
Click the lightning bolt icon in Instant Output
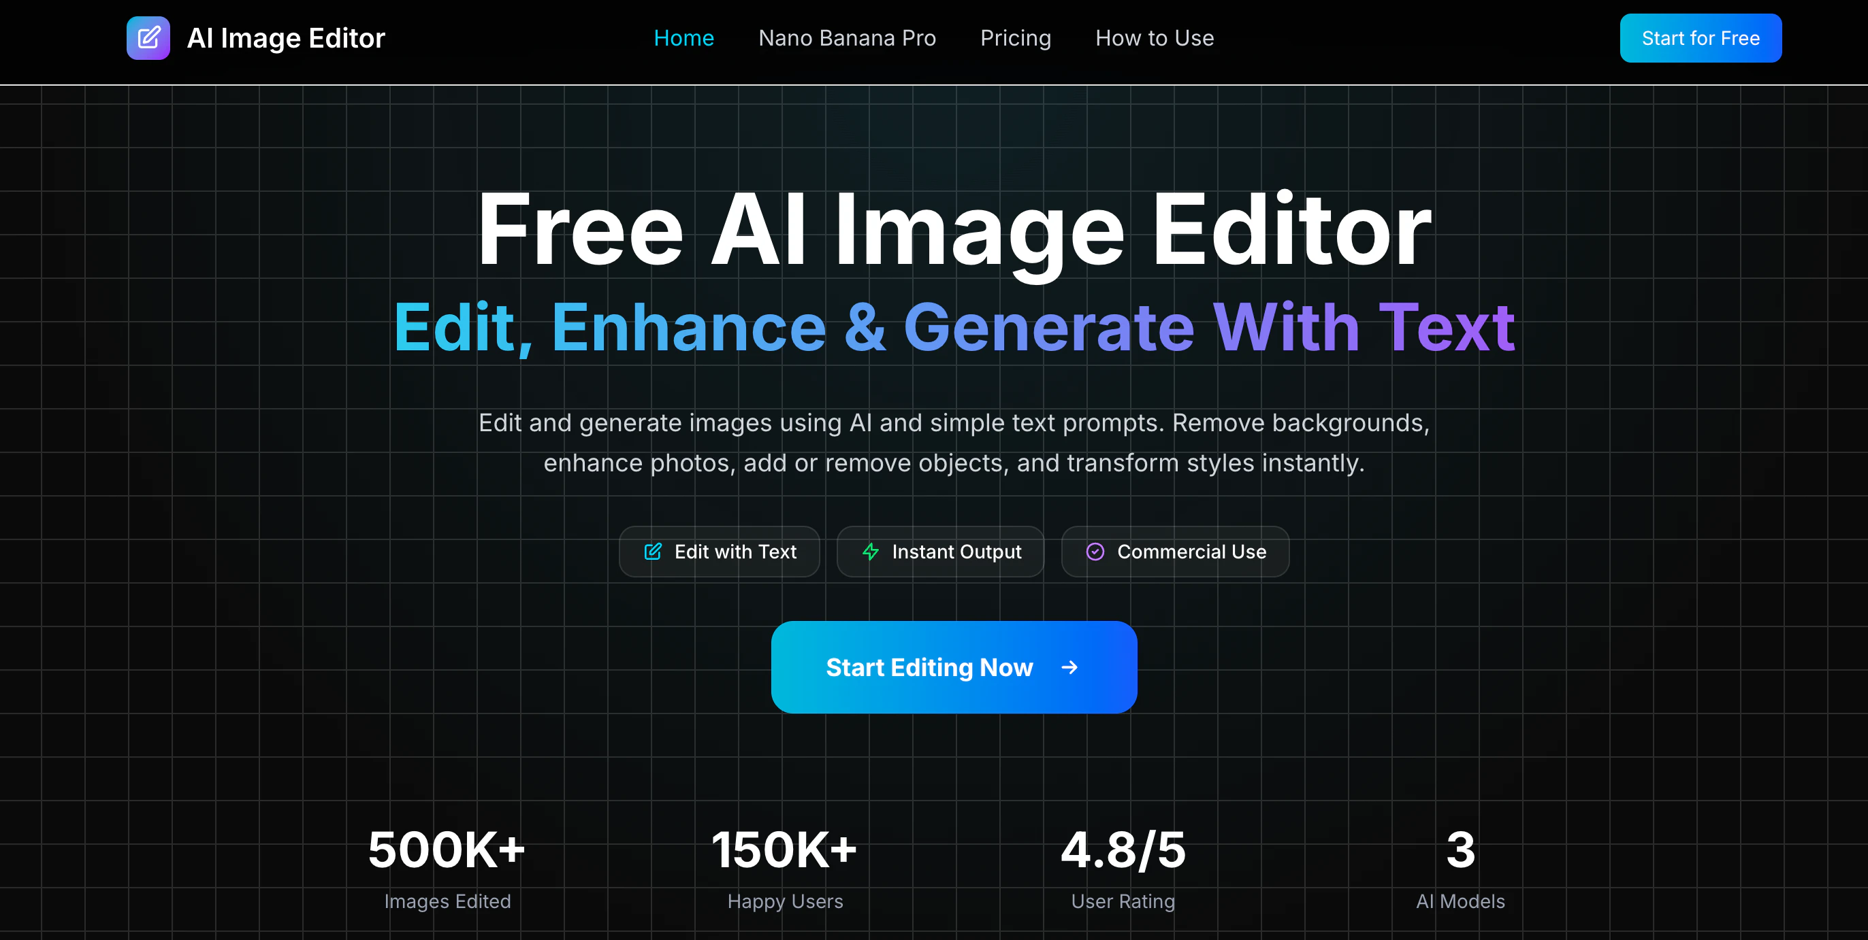pyautogui.click(x=870, y=552)
